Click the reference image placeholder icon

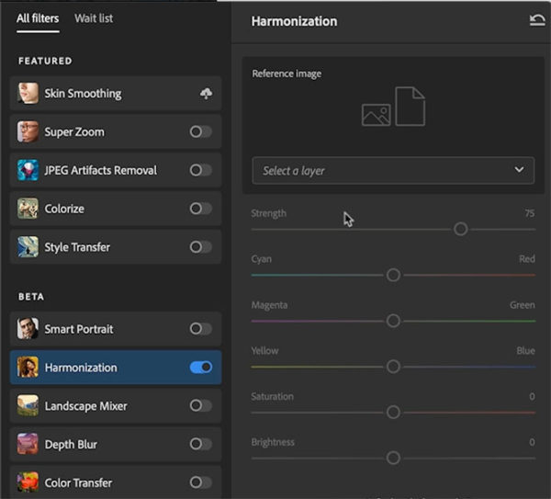(393, 107)
